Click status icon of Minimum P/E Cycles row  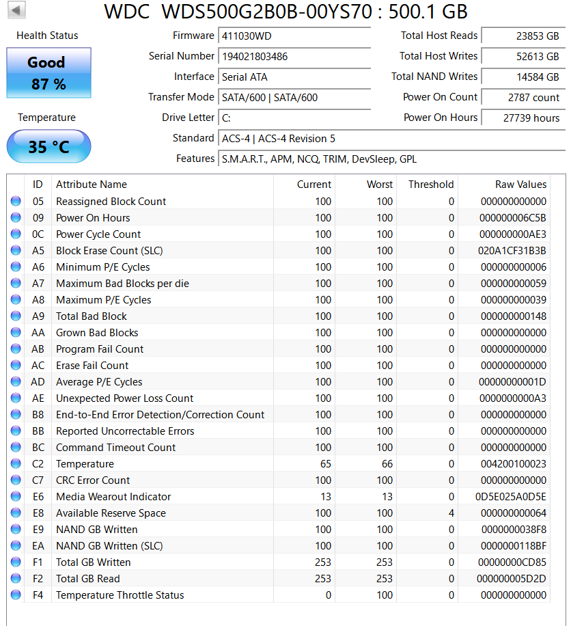pos(16,267)
